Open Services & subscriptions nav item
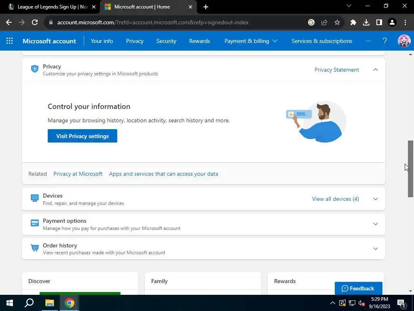 tap(322, 41)
